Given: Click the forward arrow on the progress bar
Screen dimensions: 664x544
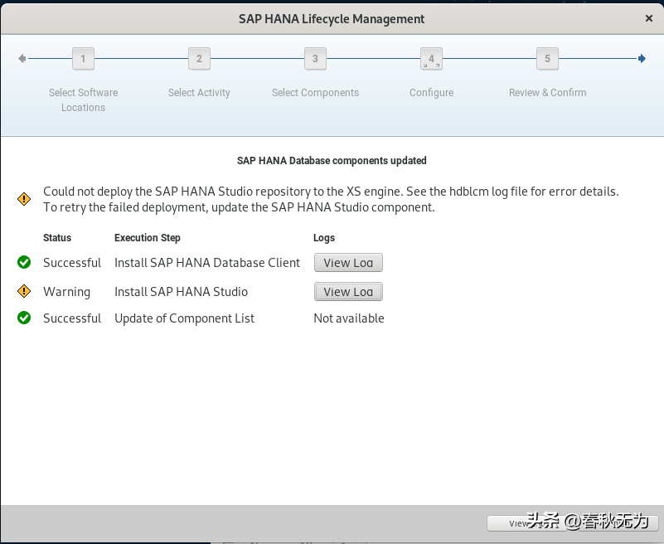Looking at the screenshot, I should [x=642, y=58].
